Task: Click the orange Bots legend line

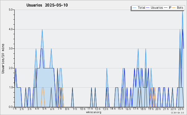Action: (x=174, y=7)
